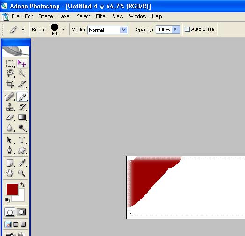Select the Eyedropper tool
Screen dimensions: 245x236
click(22, 163)
